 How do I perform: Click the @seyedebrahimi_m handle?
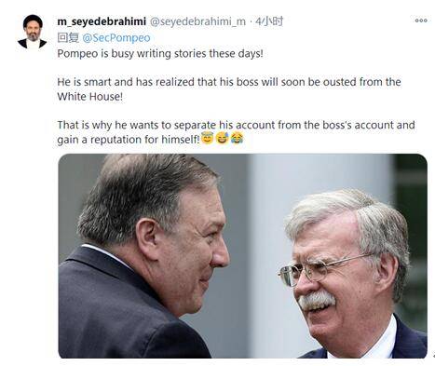(197, 21)
